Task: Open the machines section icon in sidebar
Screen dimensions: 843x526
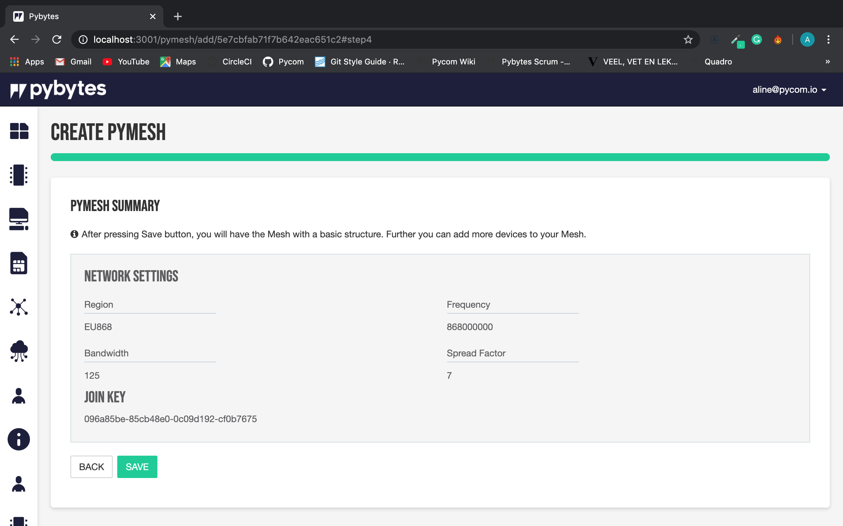Action: pyautogui.click(x=18, y=219)
